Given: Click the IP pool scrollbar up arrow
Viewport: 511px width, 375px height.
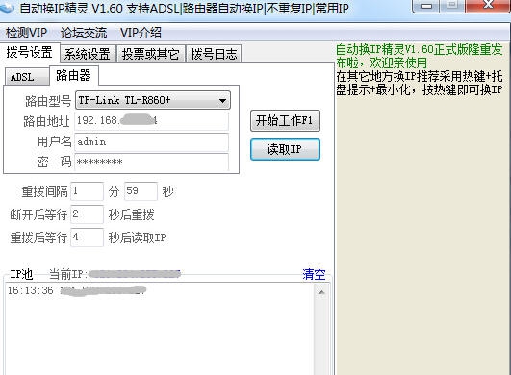Looking at the screenshot, I should pos(321,292).
